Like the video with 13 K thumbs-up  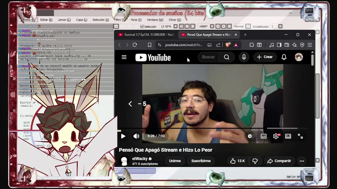click(x=237, y=161)
